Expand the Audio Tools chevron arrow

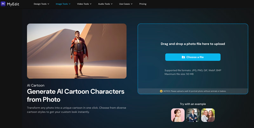pyautogui.click(x=112, y=4)
